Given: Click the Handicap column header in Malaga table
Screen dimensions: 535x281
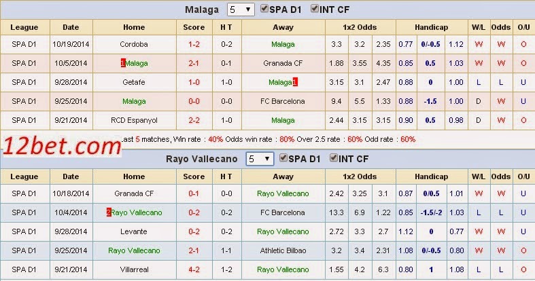Looking at the screenshot, I should (x=428, y=27).
